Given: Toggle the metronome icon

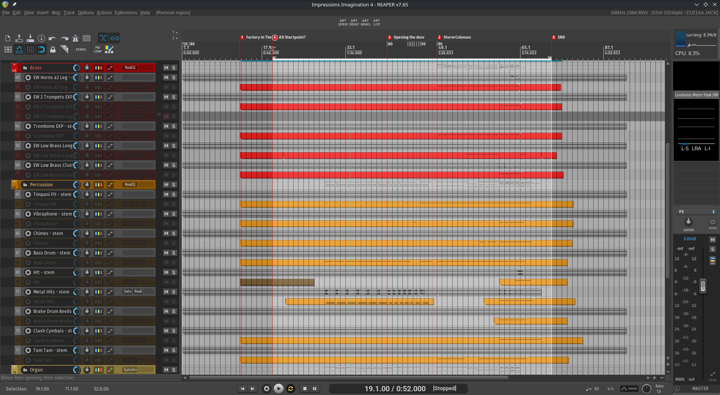Looking at the screenshot, I should [75, 38].
